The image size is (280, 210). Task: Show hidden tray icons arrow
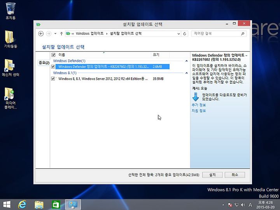click(223, 205)
